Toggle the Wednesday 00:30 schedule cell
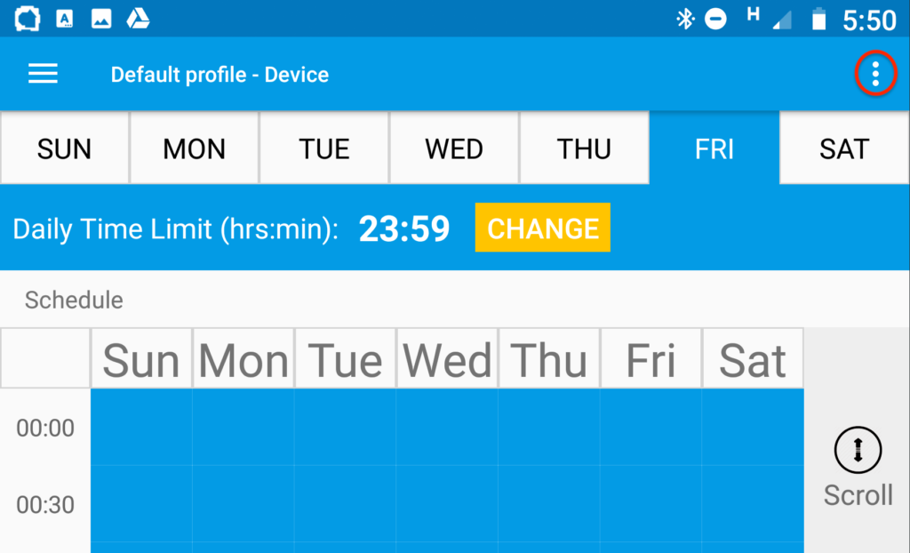This screenshot has height=553, width=910. point(448,503)
